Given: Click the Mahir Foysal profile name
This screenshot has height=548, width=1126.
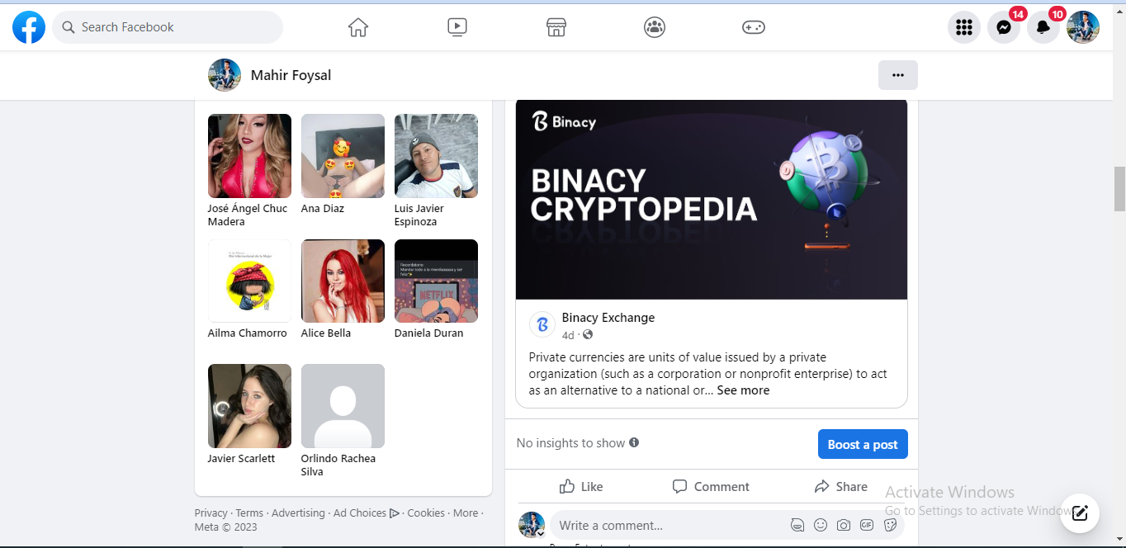Looking at the screenshot, I should click(x=291, y=75).
